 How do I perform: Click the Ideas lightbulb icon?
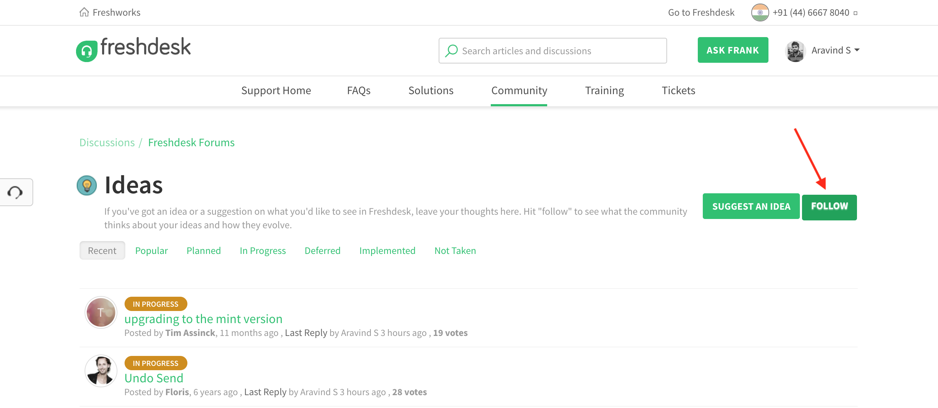pyautogui.click(x=87, y=185)
